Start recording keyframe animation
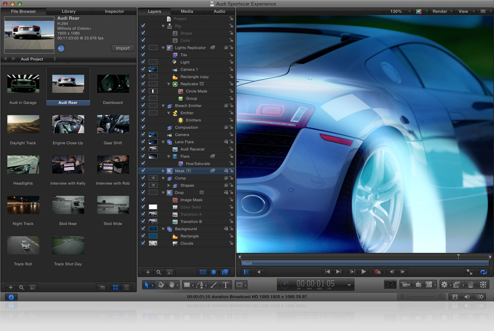This screenshot has height=331, width=494. coord(377,272)
